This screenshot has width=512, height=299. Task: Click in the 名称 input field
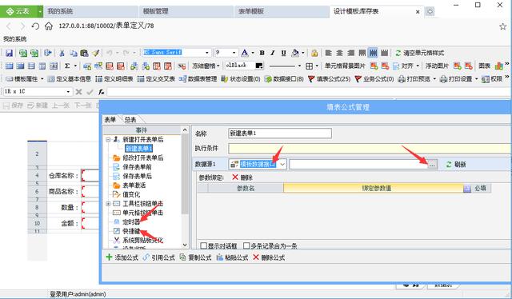[x=280, y=134]
